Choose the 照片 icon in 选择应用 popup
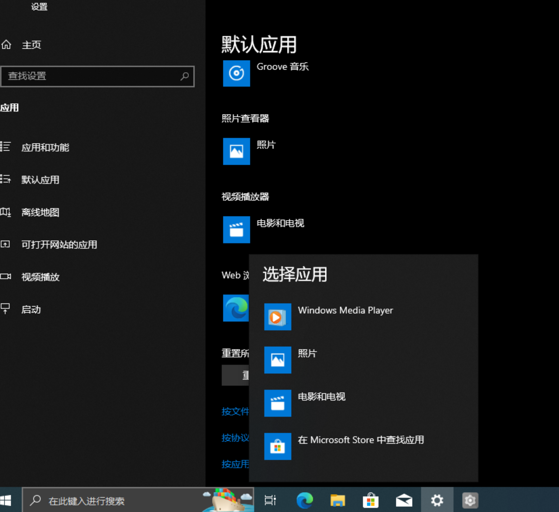 pos(278,360)
